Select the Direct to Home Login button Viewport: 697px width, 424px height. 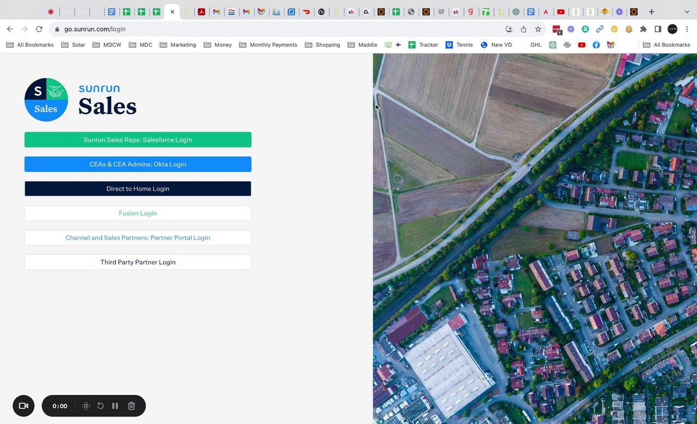[x=138, y=189]
